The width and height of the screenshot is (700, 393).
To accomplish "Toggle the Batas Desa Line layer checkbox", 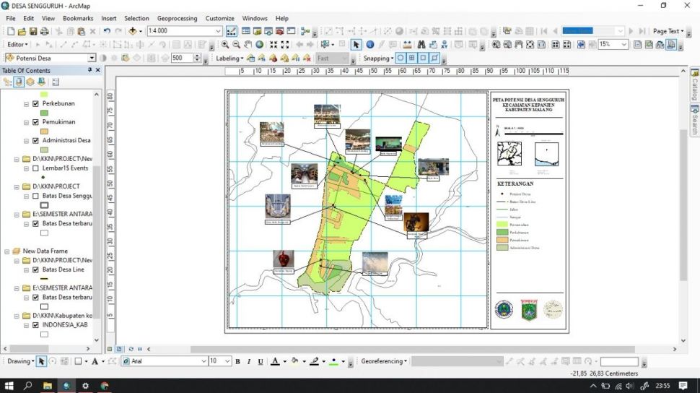I will point(35,270).
